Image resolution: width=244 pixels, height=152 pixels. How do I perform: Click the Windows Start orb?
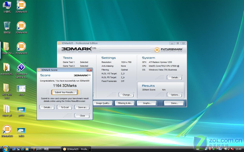pos(5,149)
